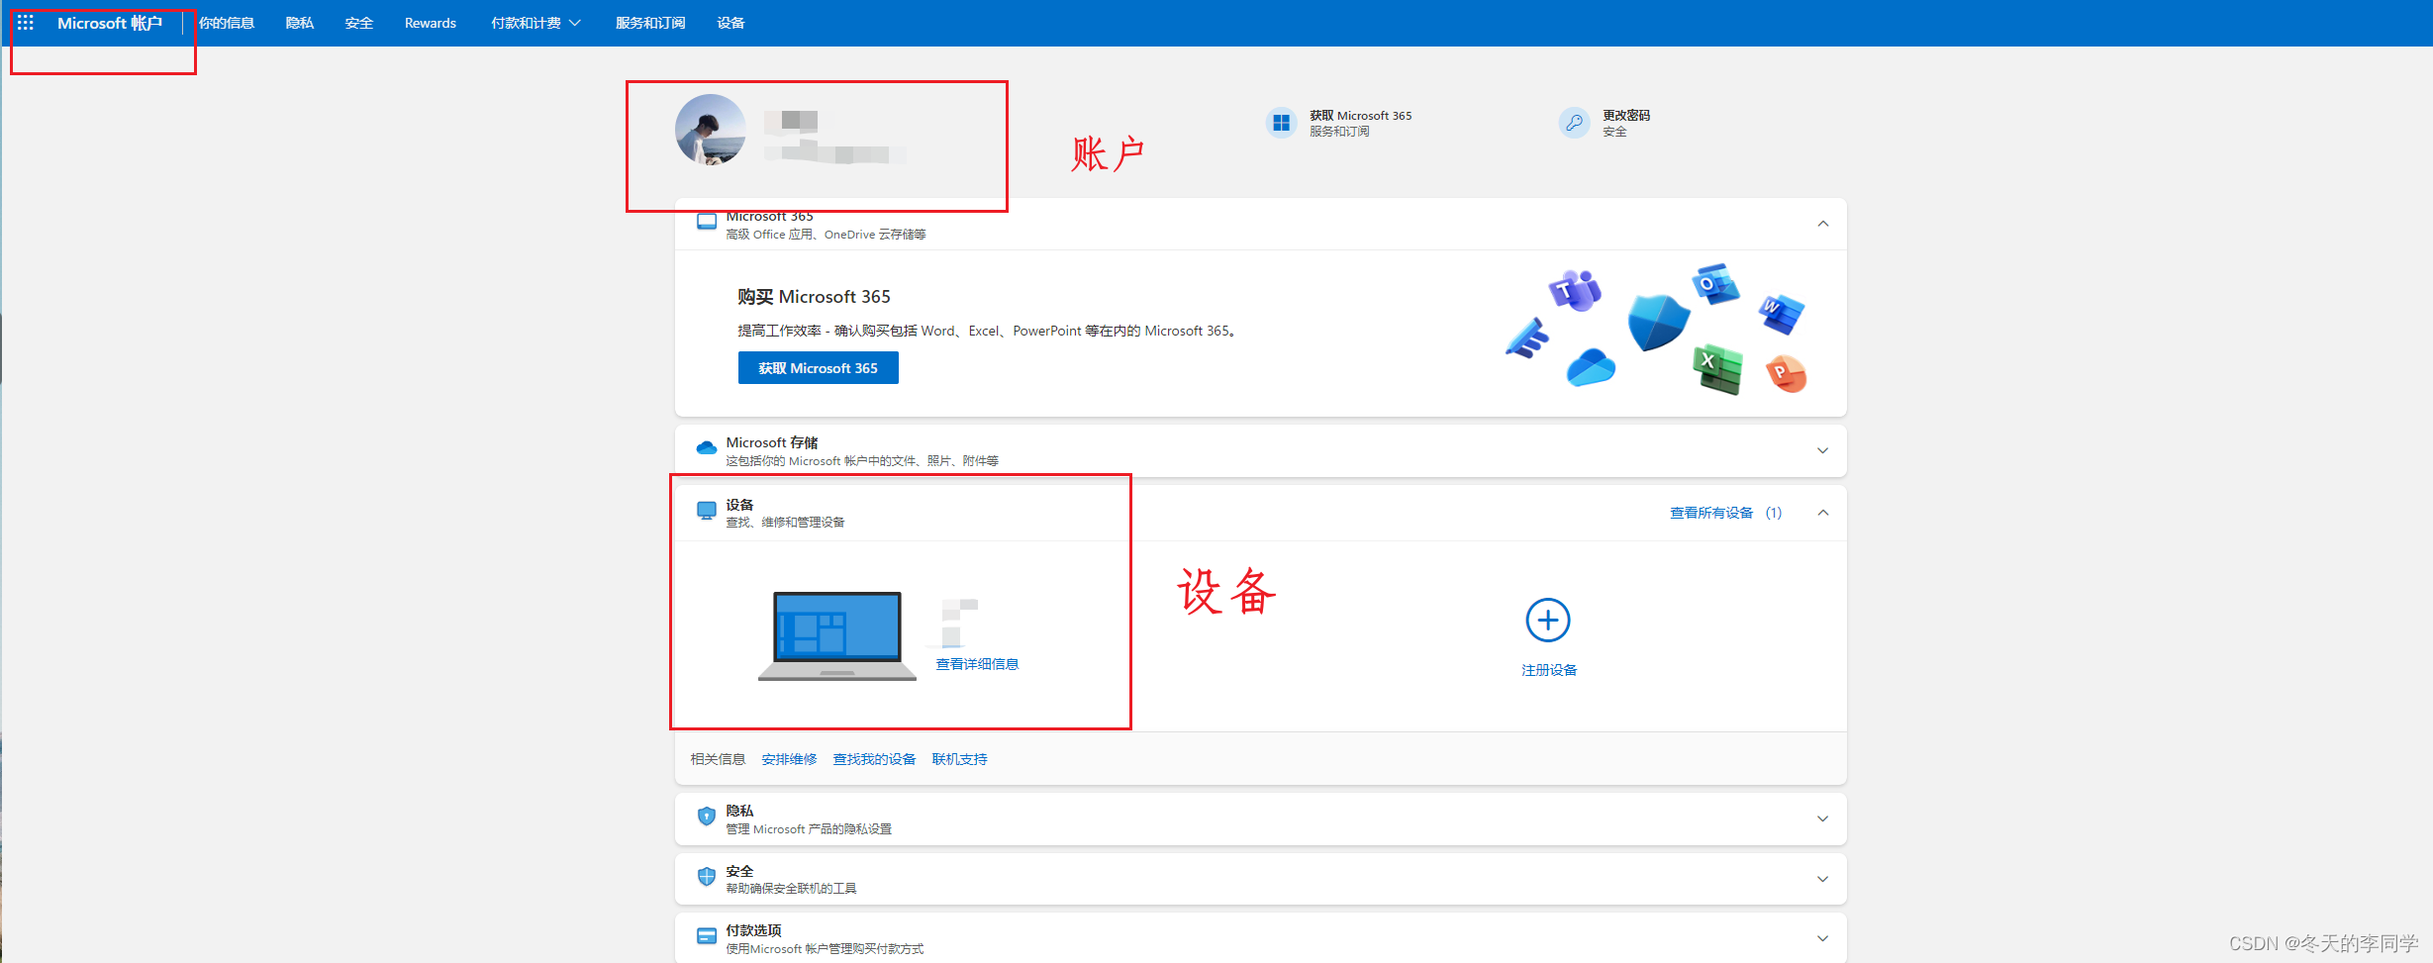The height and width of the screenshot is (963, 2433).
Task: Click the 隐私 section title text
Action: pyautogui.click(x=739, y=811)
